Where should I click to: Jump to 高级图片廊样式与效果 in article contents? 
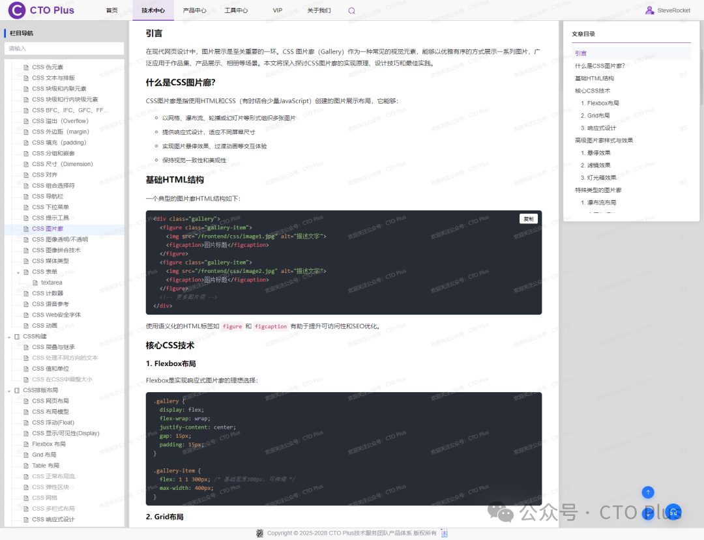(604, 141)
